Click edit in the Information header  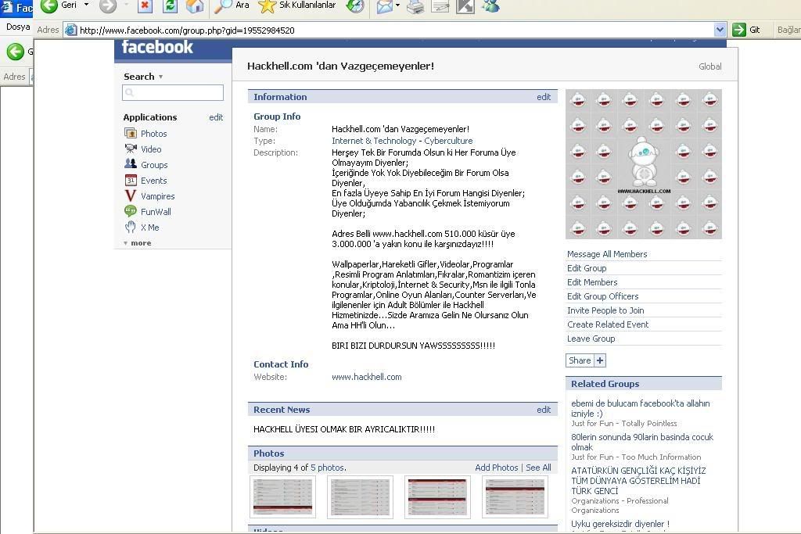(x=544, y=97)
